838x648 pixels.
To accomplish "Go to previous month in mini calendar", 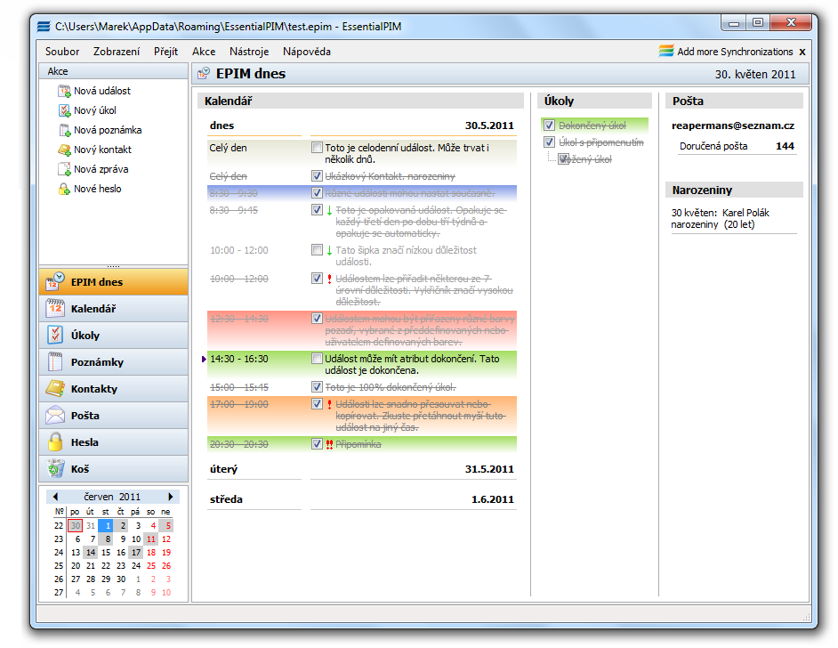I will pyautogui.click(x=55, y=497).
